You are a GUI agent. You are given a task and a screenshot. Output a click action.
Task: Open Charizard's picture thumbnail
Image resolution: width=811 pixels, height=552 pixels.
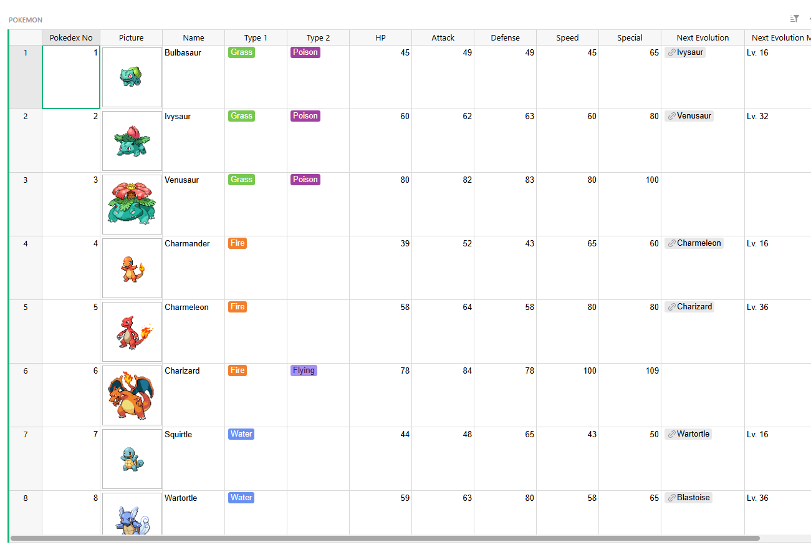(x=132, y=395)
